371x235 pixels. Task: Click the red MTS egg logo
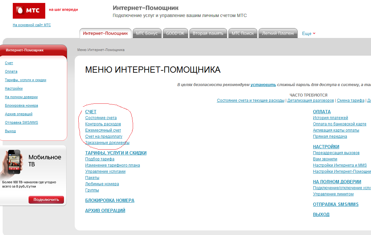(29, 10)
